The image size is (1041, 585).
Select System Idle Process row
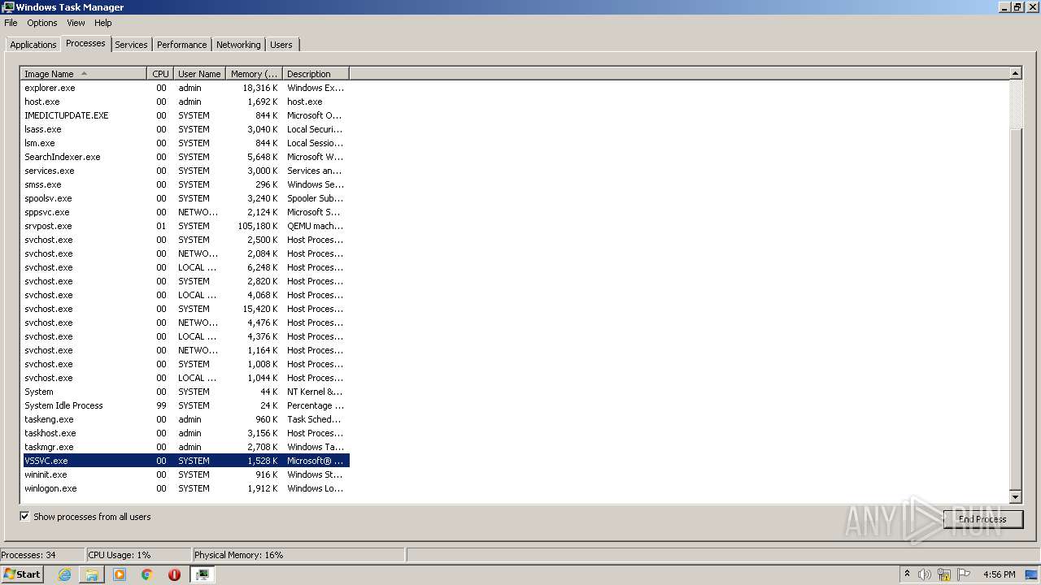click(x=185, y=405)
